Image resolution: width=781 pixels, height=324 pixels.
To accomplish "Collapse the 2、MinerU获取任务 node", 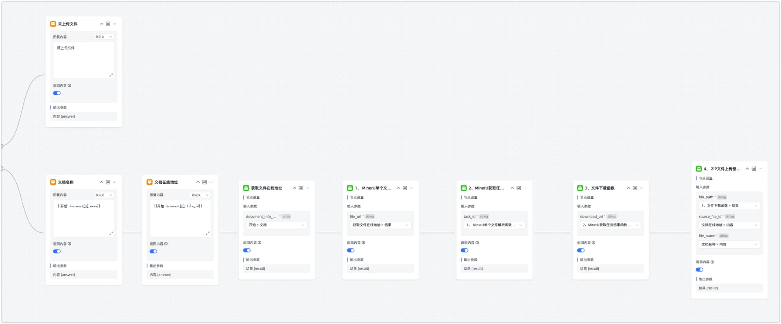I will (512, 188).
